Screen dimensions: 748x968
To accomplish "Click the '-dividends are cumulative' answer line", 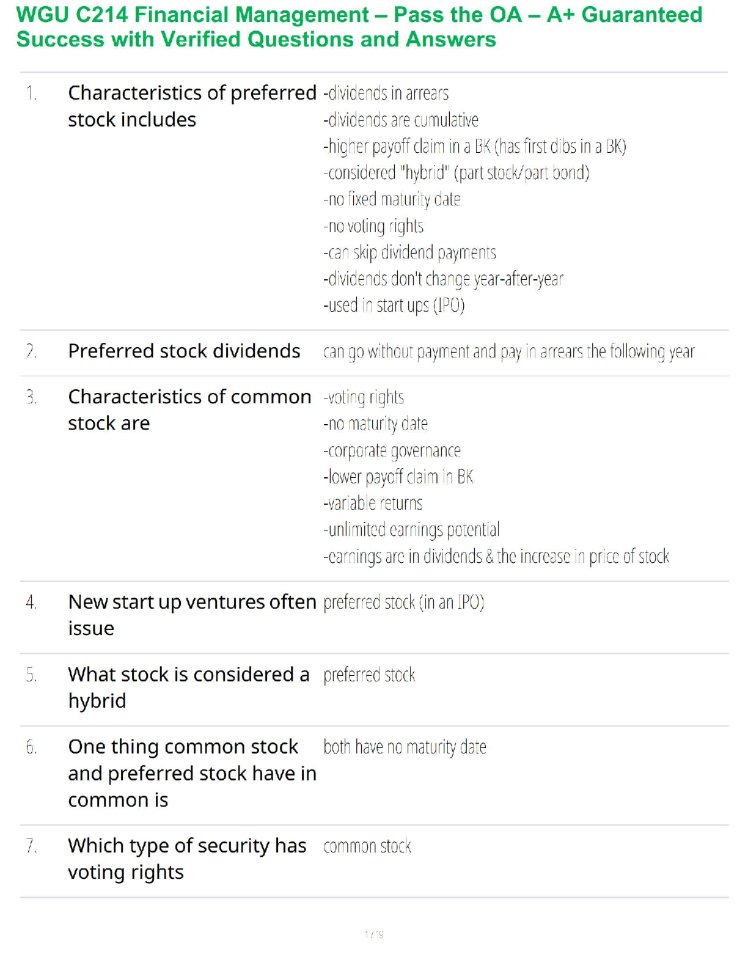I will click(x=401, y=120).
